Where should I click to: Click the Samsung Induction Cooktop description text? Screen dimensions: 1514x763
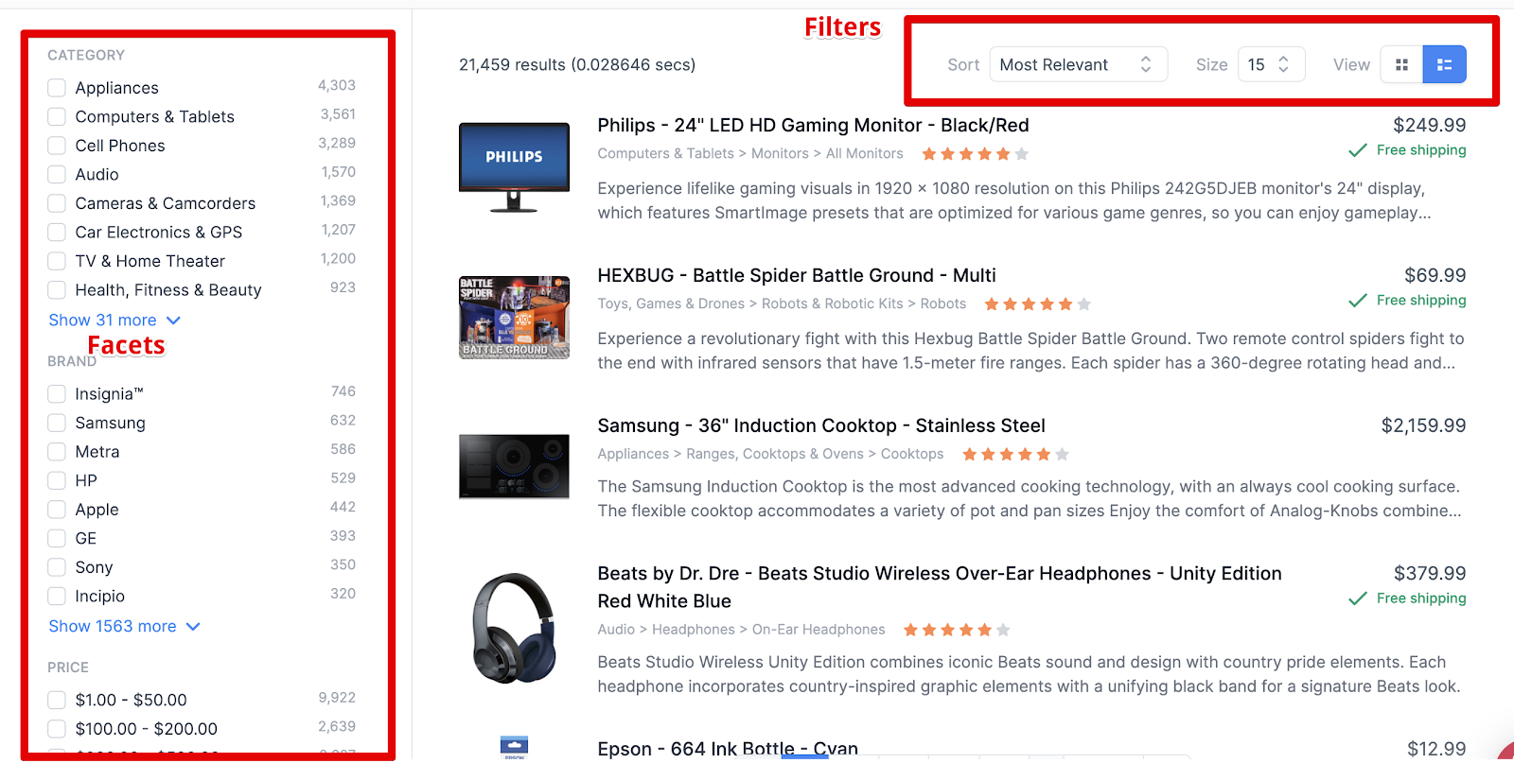point(1030,499)
